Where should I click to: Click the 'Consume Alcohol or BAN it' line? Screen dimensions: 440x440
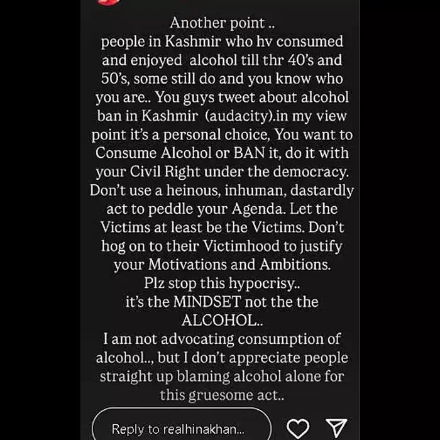tap(222, 153)
